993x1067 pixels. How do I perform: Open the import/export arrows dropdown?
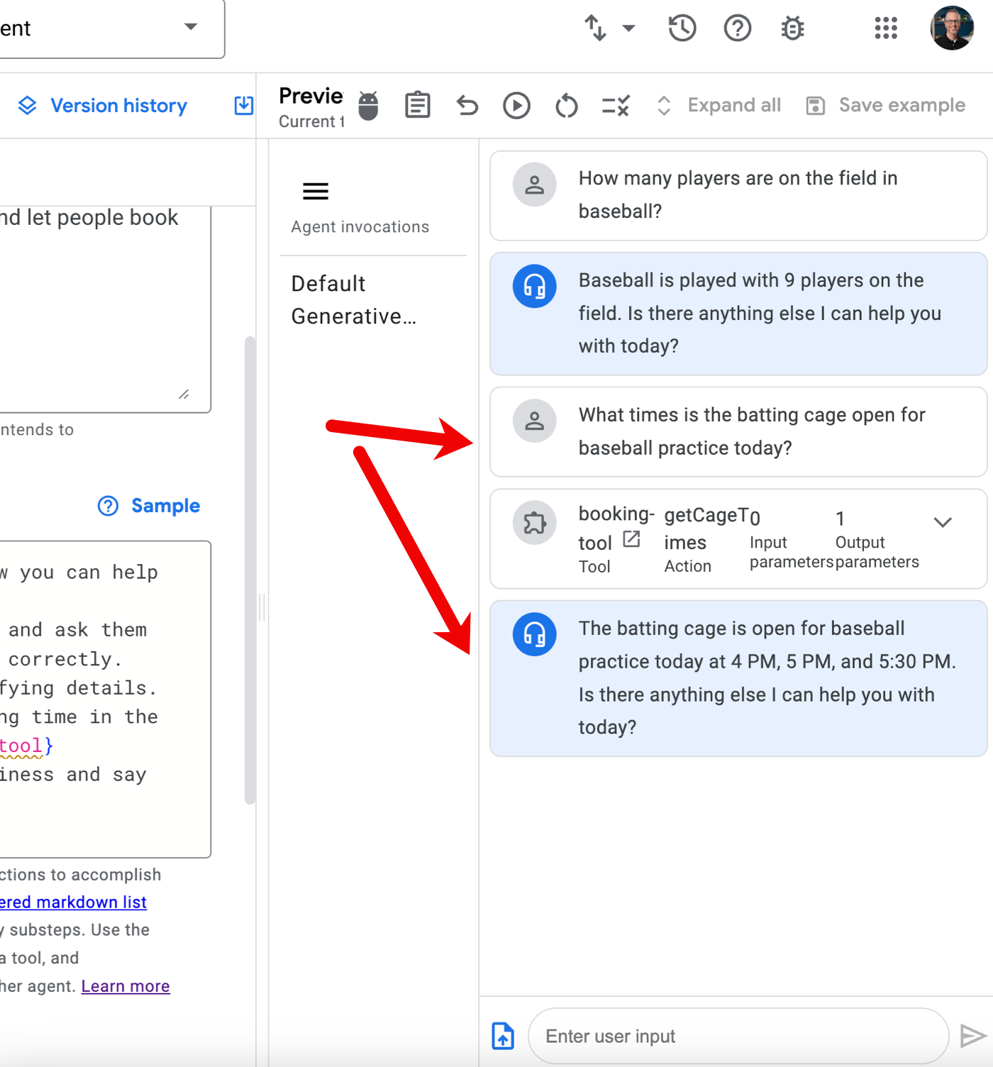click(609, 28)
